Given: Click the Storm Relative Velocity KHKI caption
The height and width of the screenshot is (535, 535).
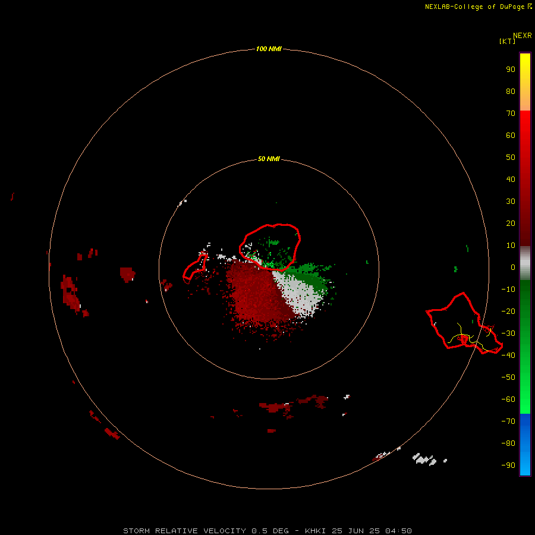Looking at the screenshot, I should pyautogui.click(x=267, y=531).
